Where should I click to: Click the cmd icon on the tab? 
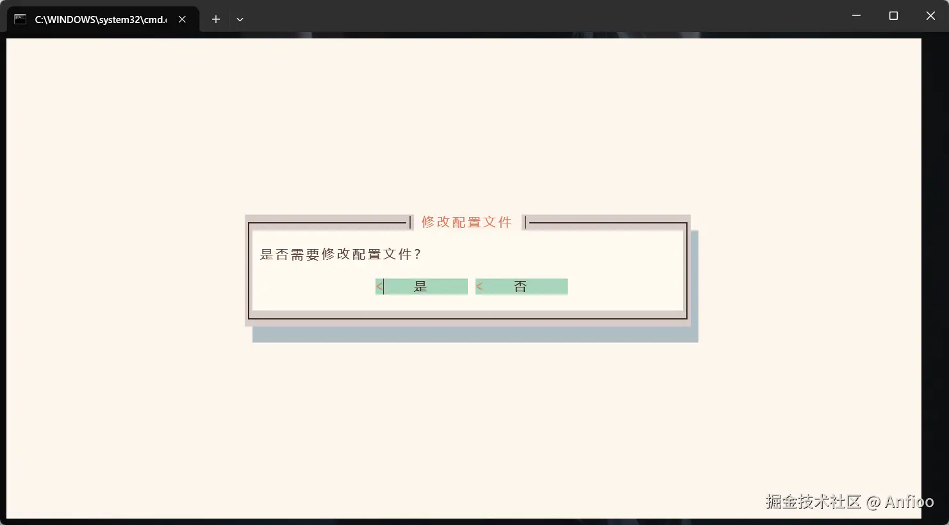point(21,19)
